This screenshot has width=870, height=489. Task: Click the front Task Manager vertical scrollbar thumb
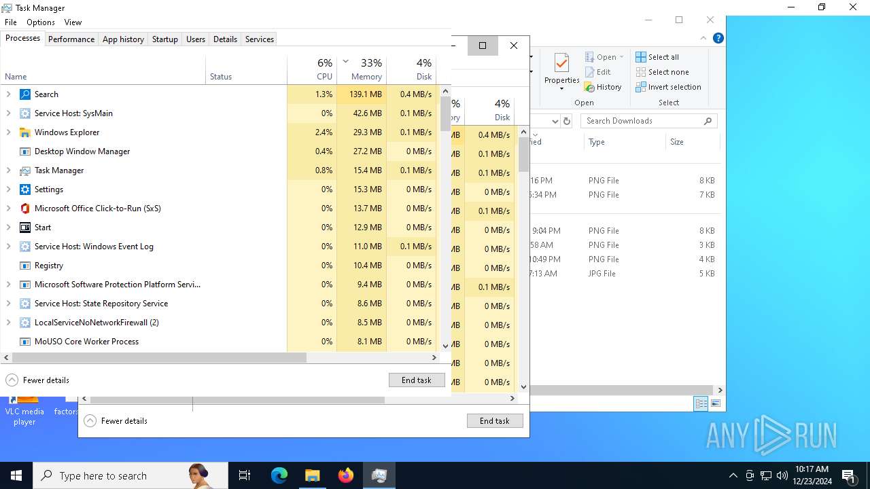click(446, 113)
